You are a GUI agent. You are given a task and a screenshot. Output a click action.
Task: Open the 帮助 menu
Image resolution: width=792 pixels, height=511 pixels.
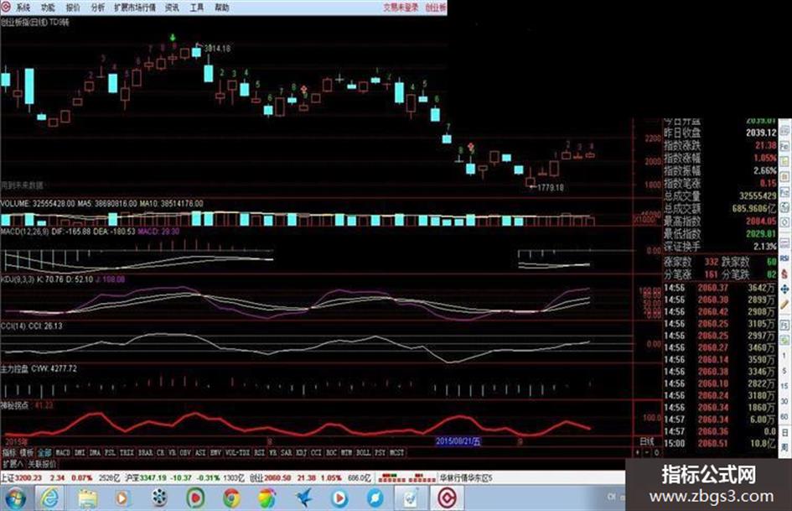[222, 8]
